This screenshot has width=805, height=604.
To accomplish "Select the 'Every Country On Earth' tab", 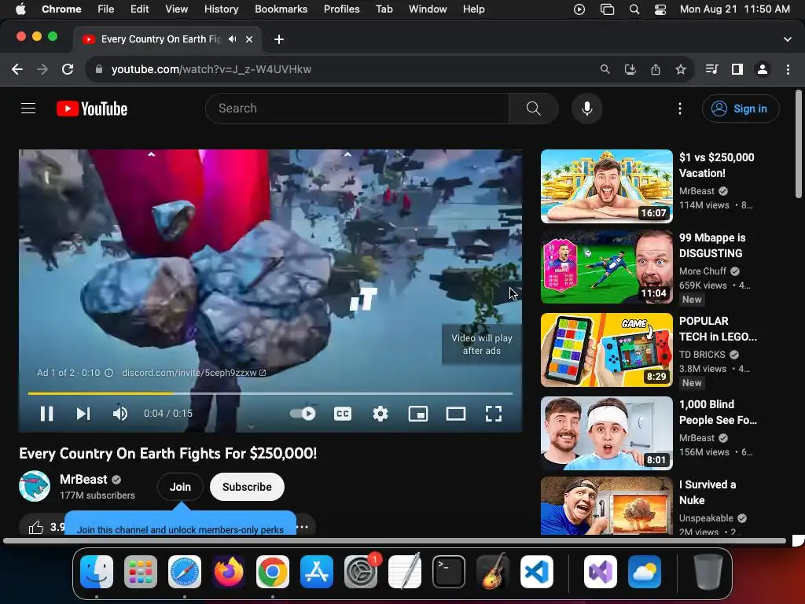I will (x=167, y=39).
